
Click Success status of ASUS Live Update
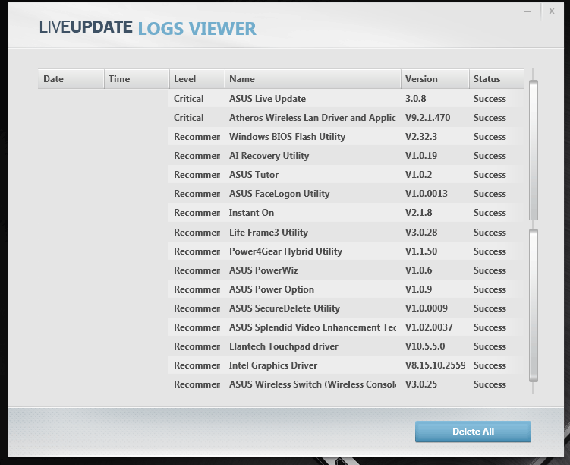pos(490,99)
